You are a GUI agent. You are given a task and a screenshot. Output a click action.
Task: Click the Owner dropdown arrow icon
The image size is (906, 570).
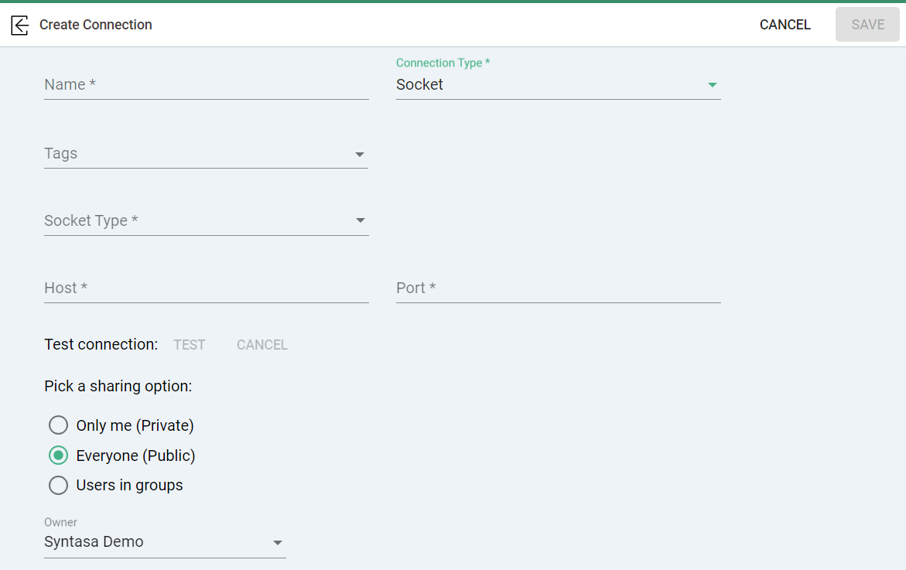[278, 543]
